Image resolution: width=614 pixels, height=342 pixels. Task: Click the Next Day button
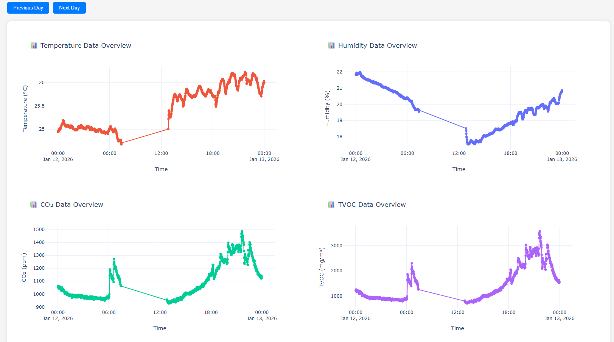click(69, 8)
